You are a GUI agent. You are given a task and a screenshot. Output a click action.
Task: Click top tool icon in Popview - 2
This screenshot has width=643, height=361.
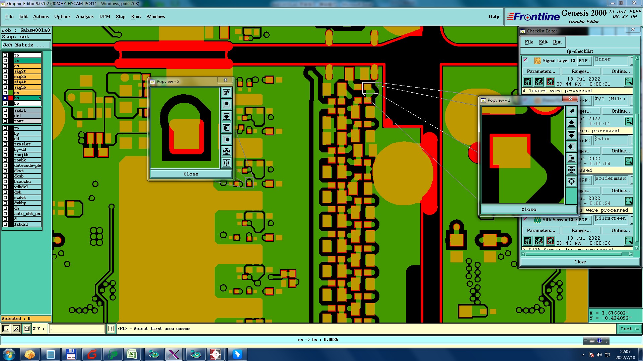[226, 93]
